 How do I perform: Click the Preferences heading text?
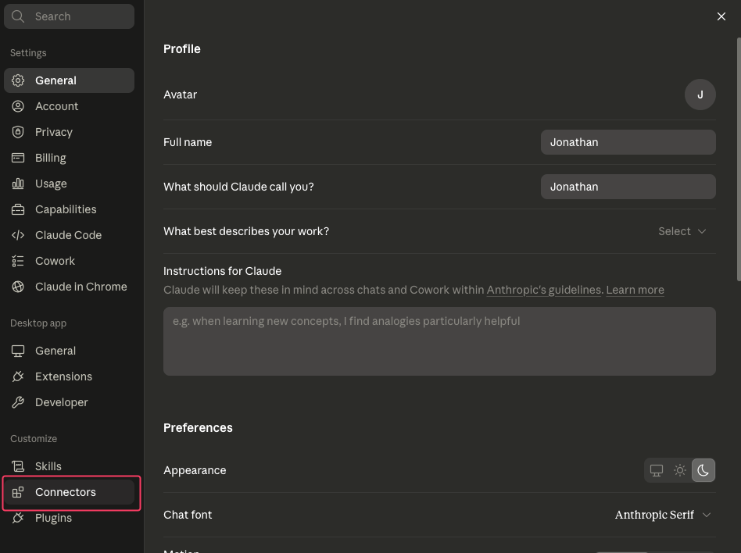tap(198, 428)
